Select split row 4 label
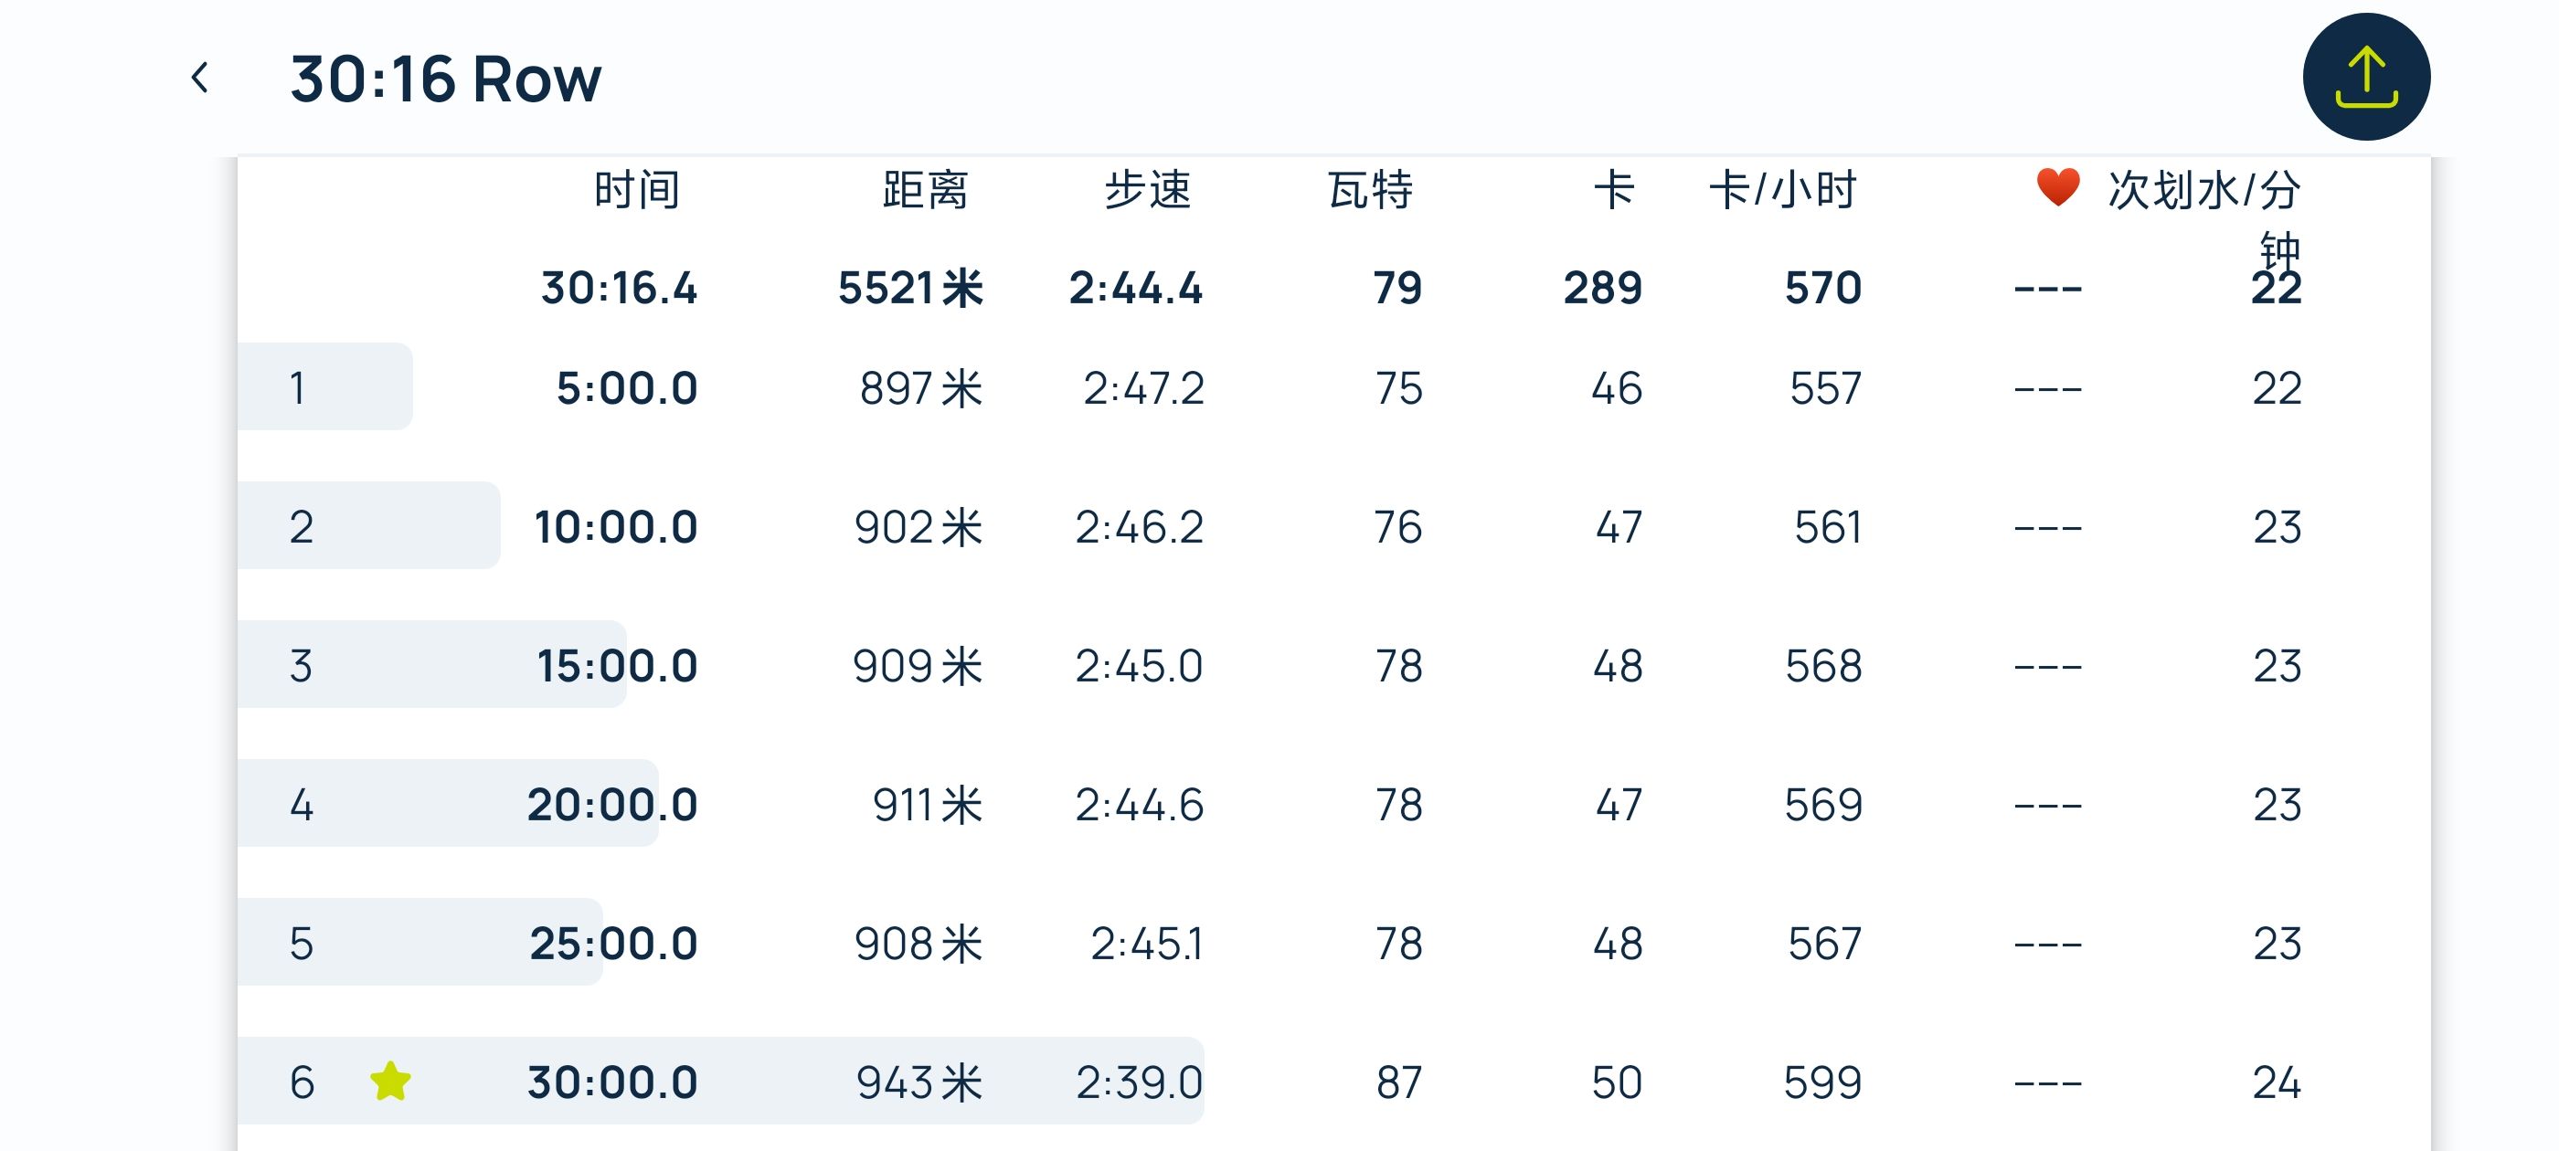This screenshot has width=2559, height=1151. click(x=301, y=805)
